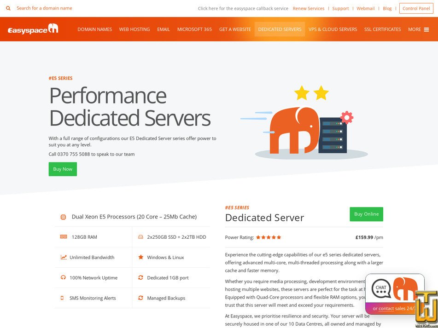Open the Email menu

click(164, 29)
